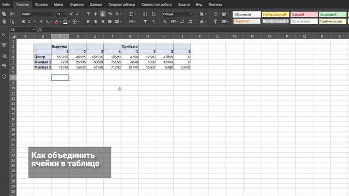349x196 pixels.
Task: Sort the data ascending
Action: 145,14
